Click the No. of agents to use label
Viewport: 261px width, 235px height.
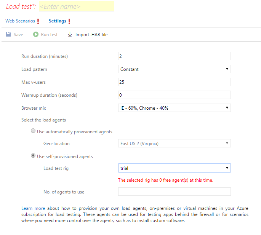pyautogui.click(x=64, y=192)
